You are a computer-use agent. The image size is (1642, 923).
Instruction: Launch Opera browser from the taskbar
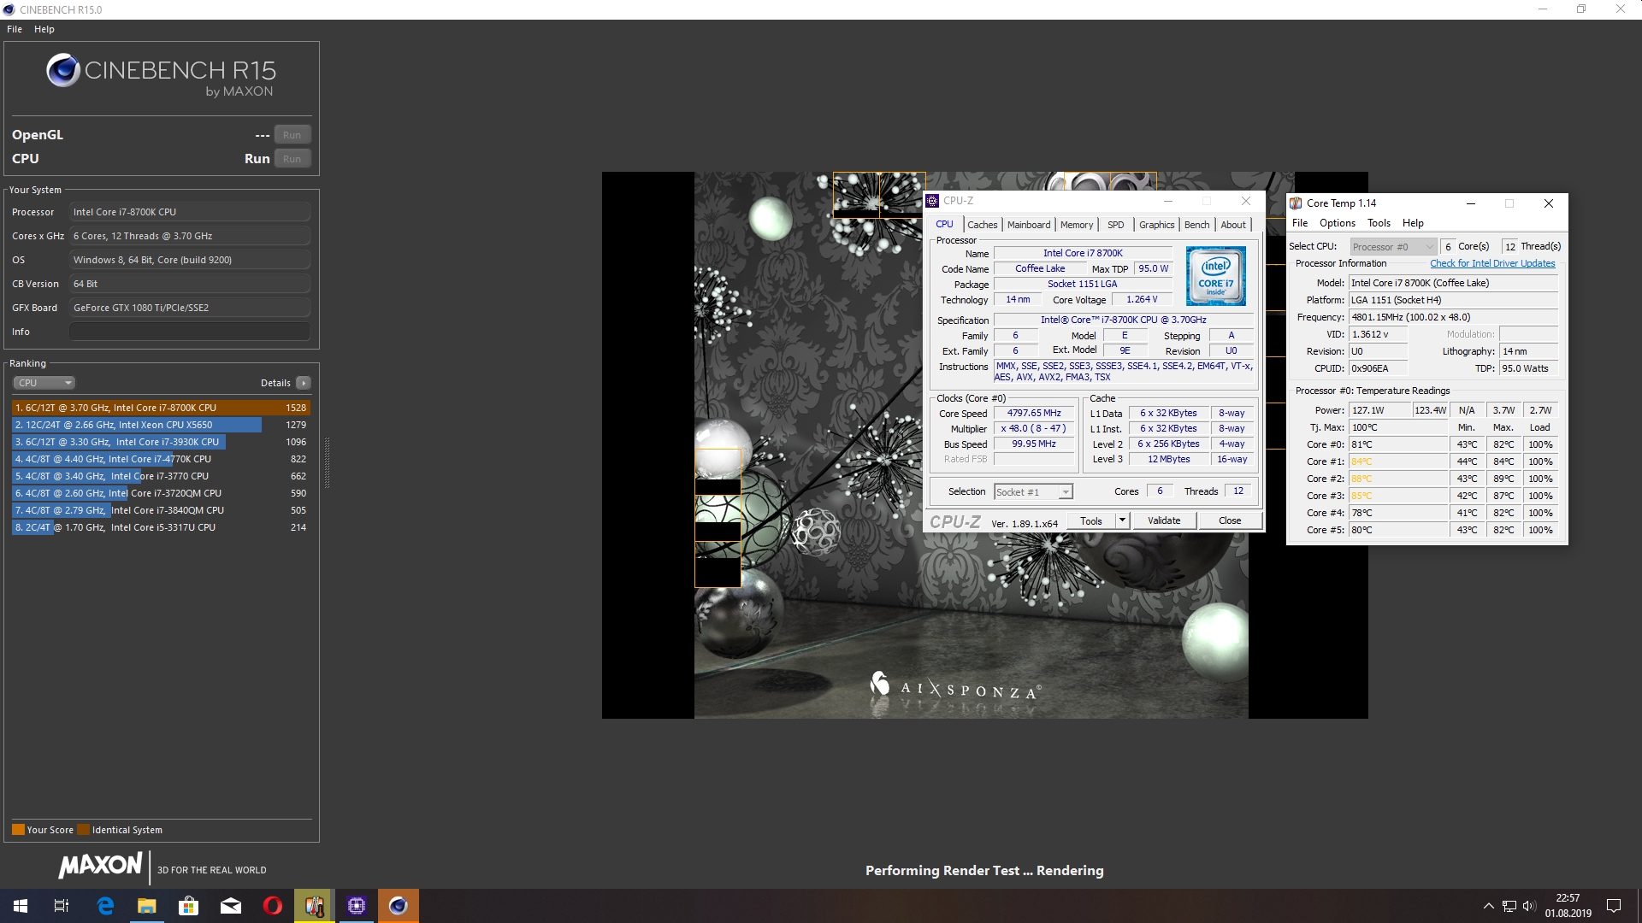273,906
